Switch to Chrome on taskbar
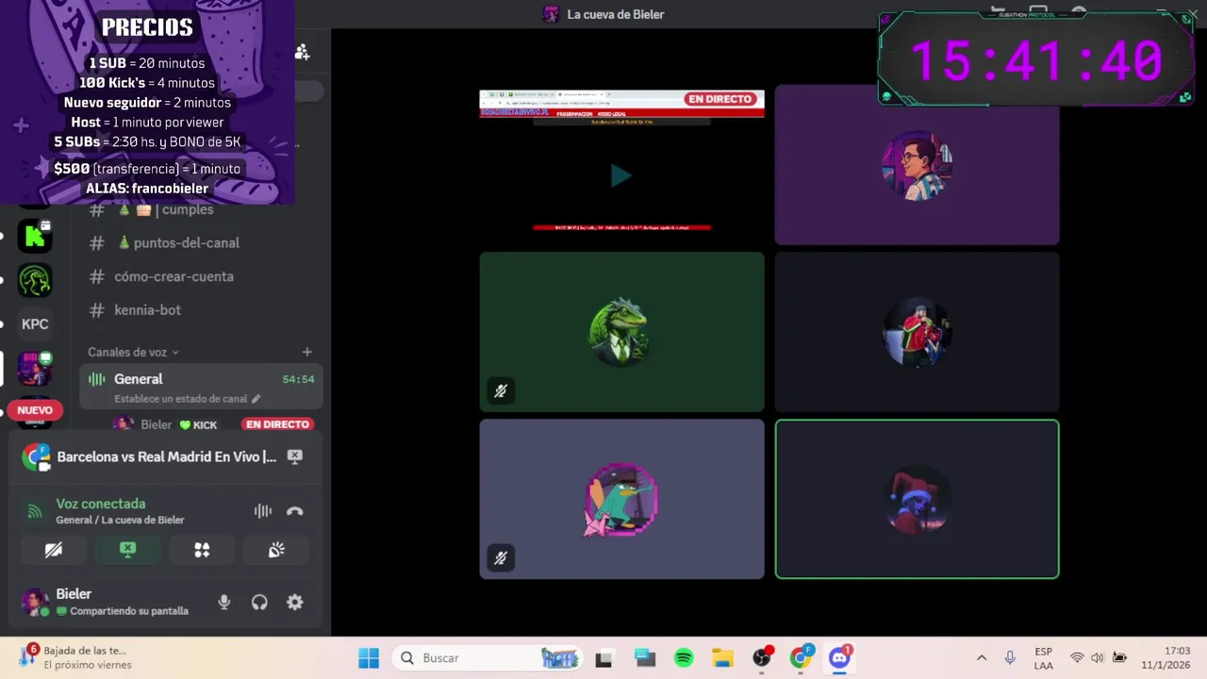Viewport: 1207px width, 679px height. [x=802, y=657]
